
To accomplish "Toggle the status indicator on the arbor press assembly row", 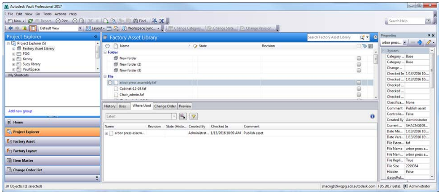I will tap(359, 82).
